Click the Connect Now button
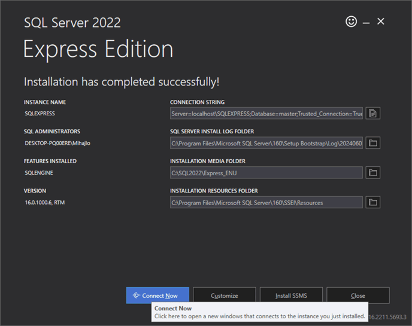This screenshot has height=326, width=412. [x=157, y=295]
